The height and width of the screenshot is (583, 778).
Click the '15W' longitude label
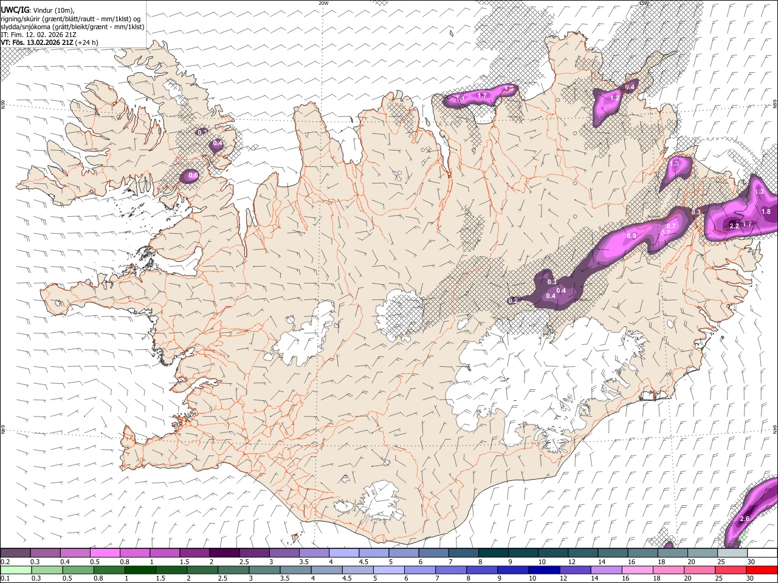click(x=644, y=3)
